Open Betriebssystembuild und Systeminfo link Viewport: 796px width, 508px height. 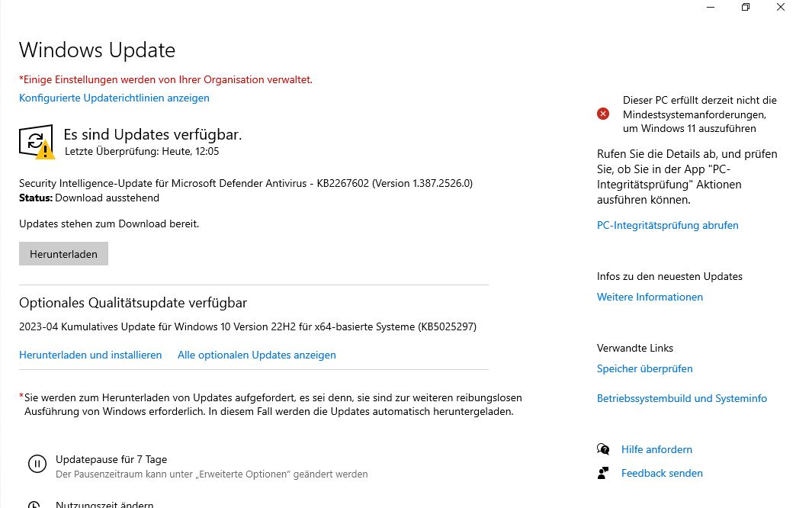point(682,399)
